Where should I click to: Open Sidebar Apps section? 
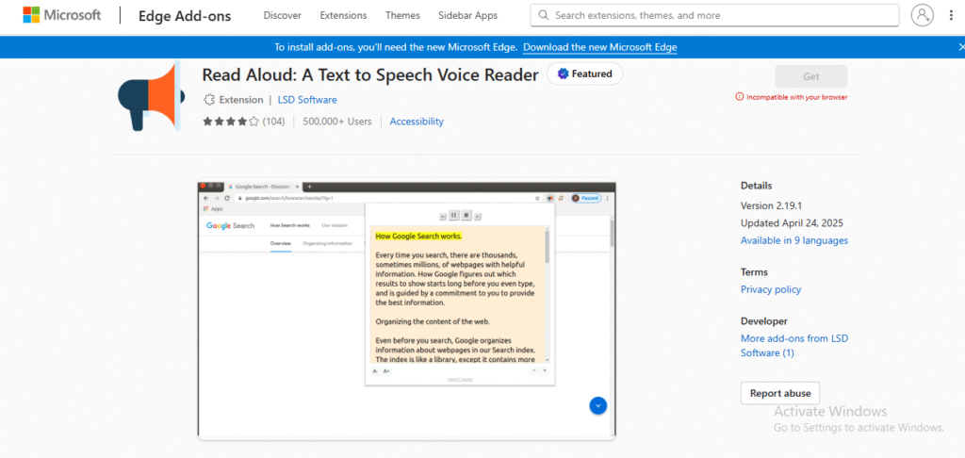point(467,15)
